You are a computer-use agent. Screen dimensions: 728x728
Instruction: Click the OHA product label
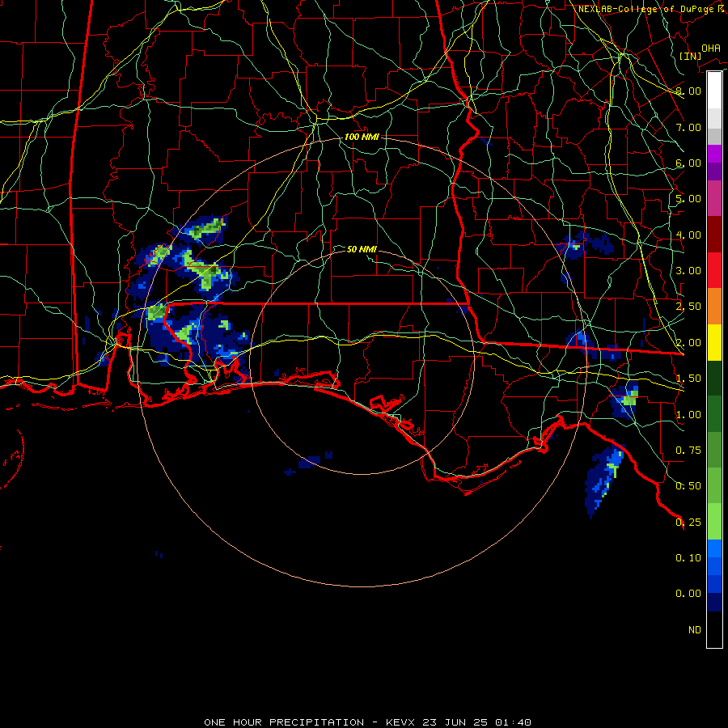711,49
